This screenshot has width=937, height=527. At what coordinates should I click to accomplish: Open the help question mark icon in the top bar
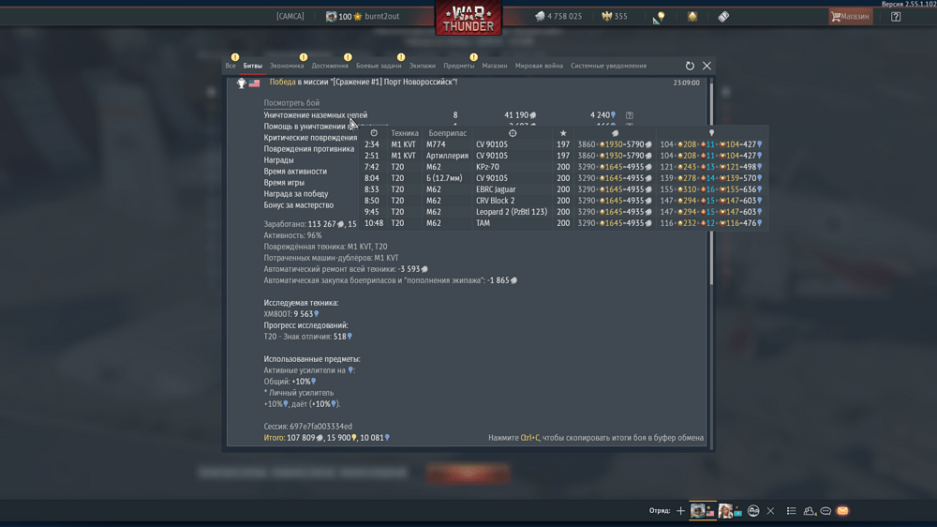click(x=895, y=17)
